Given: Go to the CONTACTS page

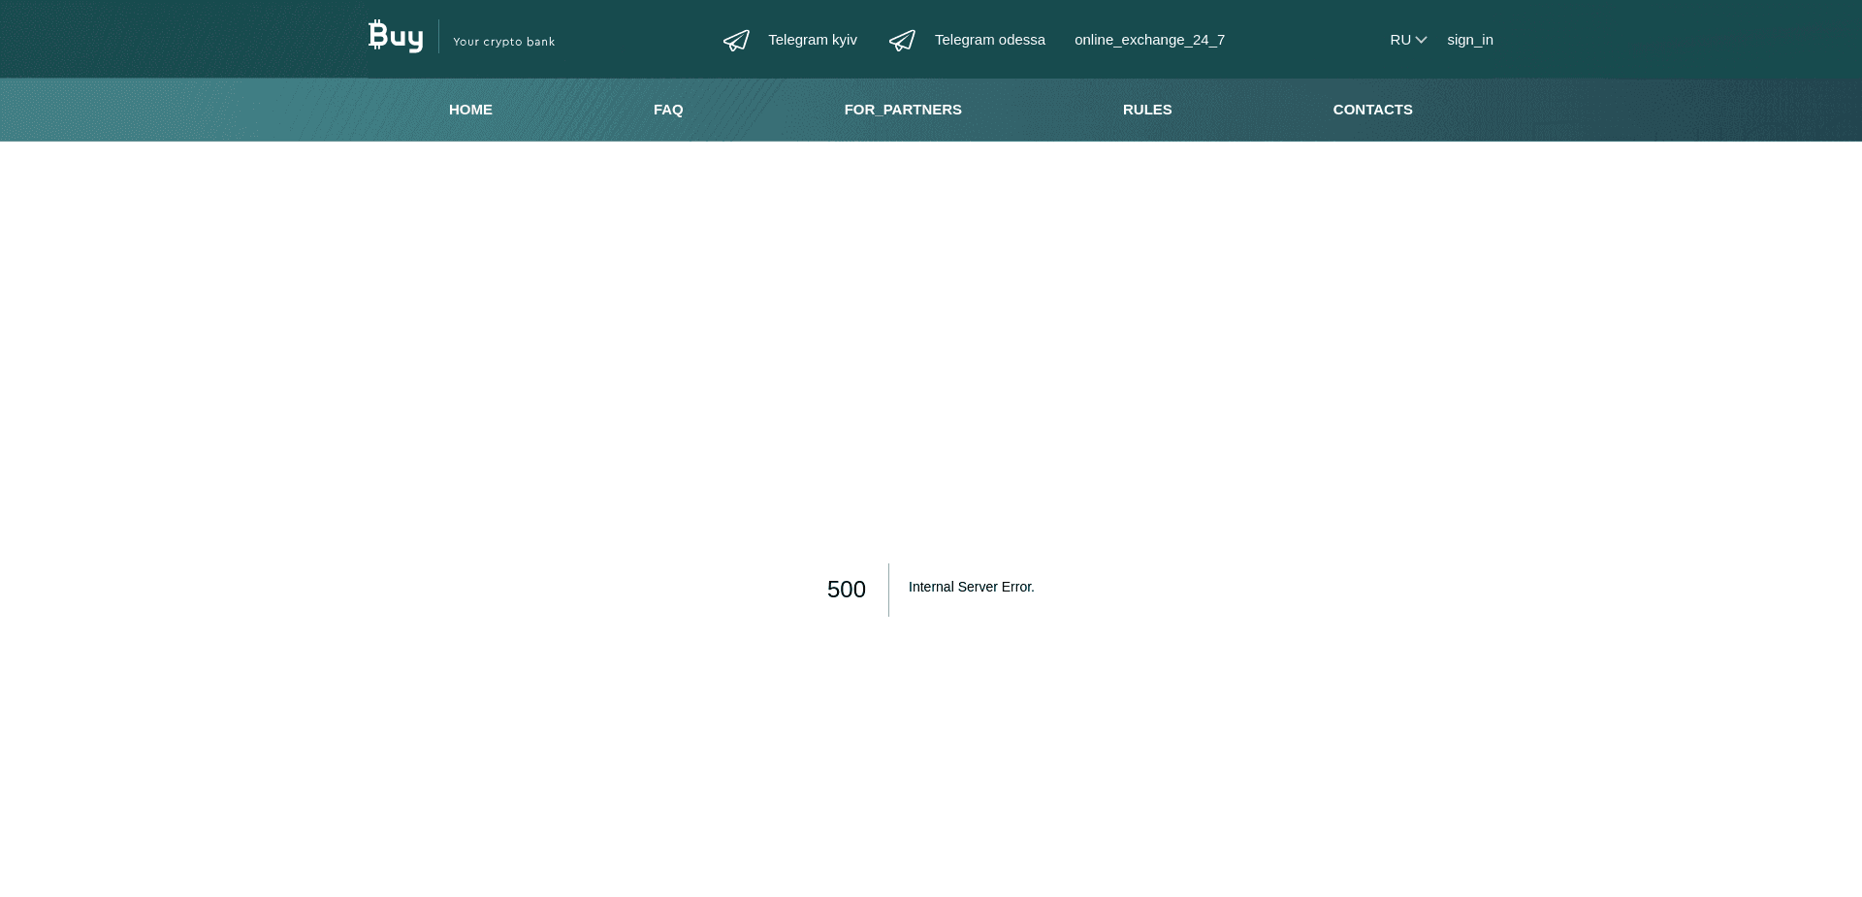Looking at the screenshot, I should click(x=1372, y=110).
